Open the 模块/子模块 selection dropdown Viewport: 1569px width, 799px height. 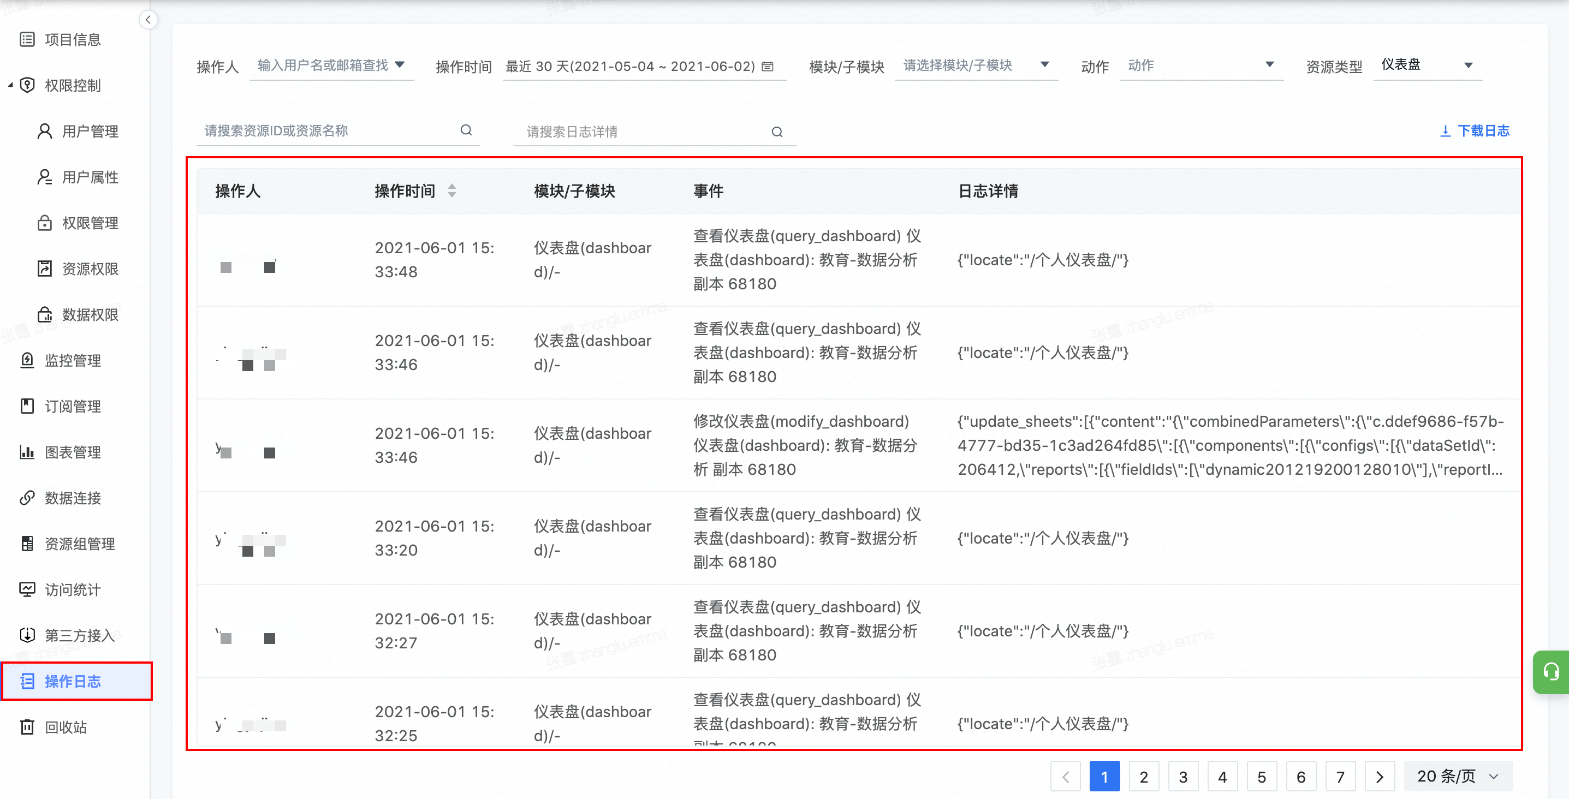point(976,65)
